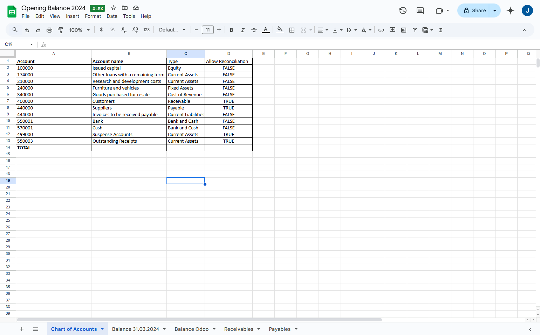Increase decimal places icon
The image size is (540, 335).
[x=135, y=30]
